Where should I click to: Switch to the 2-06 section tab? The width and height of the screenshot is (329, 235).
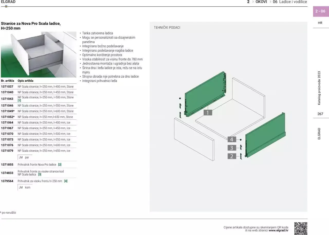click(x=320, y=11)
